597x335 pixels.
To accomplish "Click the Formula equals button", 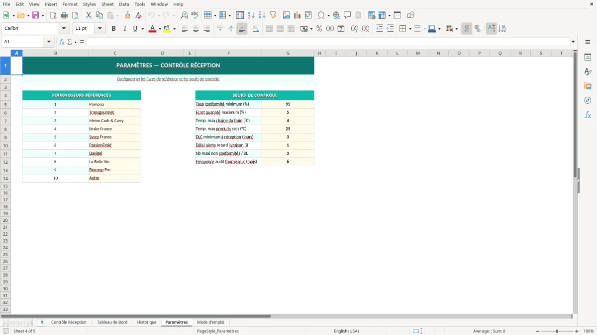I will pyautogui.click(x=82, y=42).
